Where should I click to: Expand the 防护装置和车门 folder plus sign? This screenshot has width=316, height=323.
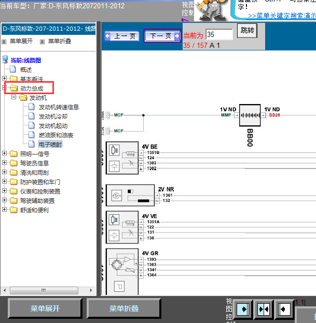tap(4, 182)
